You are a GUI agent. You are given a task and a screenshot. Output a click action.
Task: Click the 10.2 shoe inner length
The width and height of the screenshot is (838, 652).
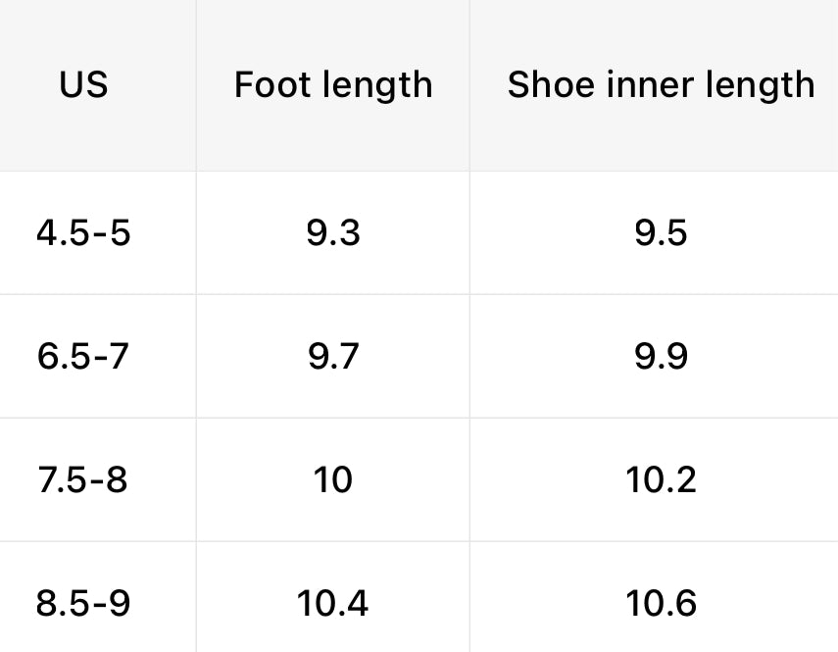tap(661, 479)
